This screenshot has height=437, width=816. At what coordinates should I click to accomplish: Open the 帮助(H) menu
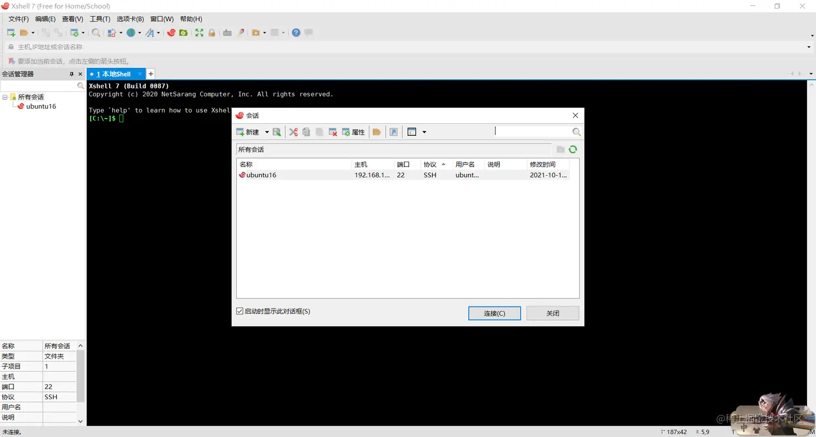(x=191, y=19)
